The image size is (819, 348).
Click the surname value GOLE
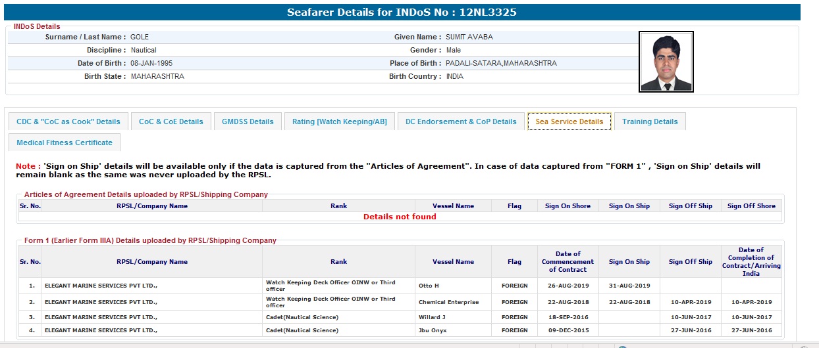point(140,37)
